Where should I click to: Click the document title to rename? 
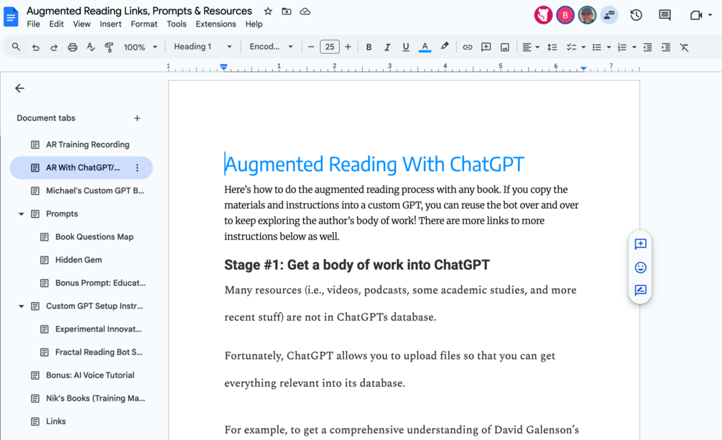click(139, 11)
